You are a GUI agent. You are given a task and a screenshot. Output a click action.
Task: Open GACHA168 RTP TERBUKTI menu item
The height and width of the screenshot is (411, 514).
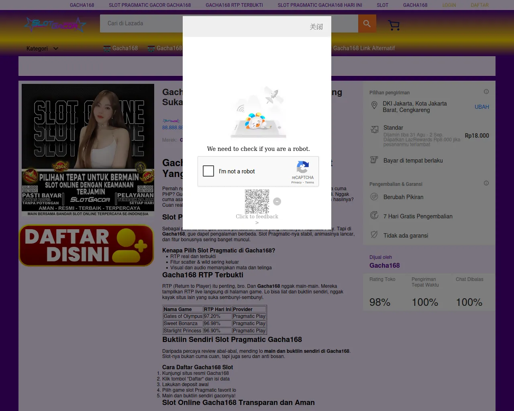pyautogui.click(x=234, y=5)
